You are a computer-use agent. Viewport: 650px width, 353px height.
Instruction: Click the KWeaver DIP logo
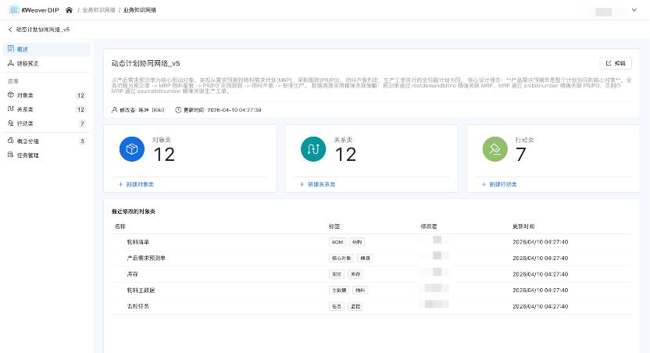pyautogui.click(x=34, y=10)
